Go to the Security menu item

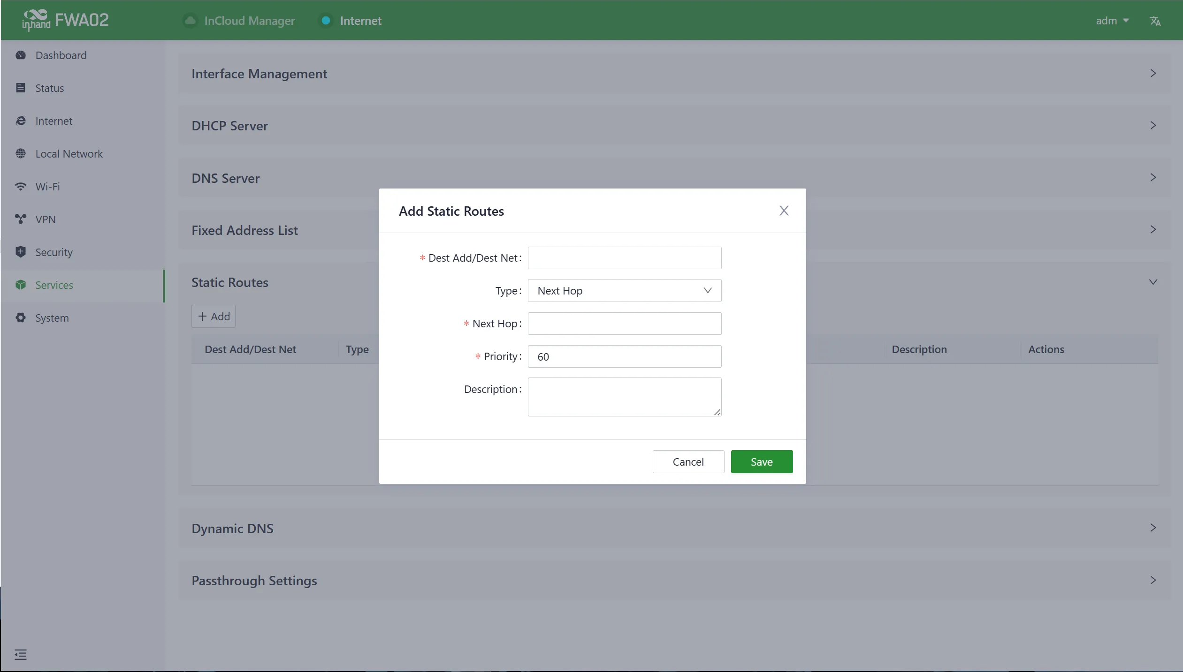pyautogui.click(x=83, y=252)
